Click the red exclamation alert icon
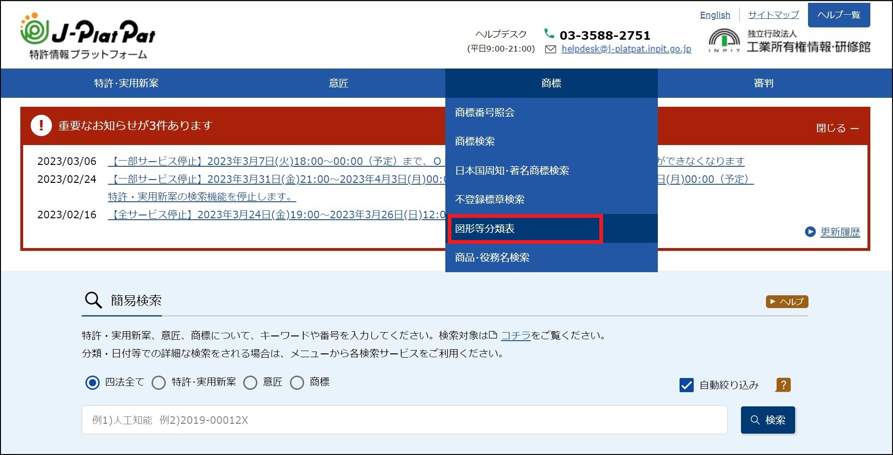893x455 pixels. [41, 126]
